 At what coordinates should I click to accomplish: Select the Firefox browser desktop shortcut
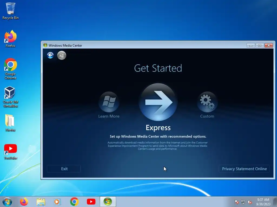(x=11, y=39)
